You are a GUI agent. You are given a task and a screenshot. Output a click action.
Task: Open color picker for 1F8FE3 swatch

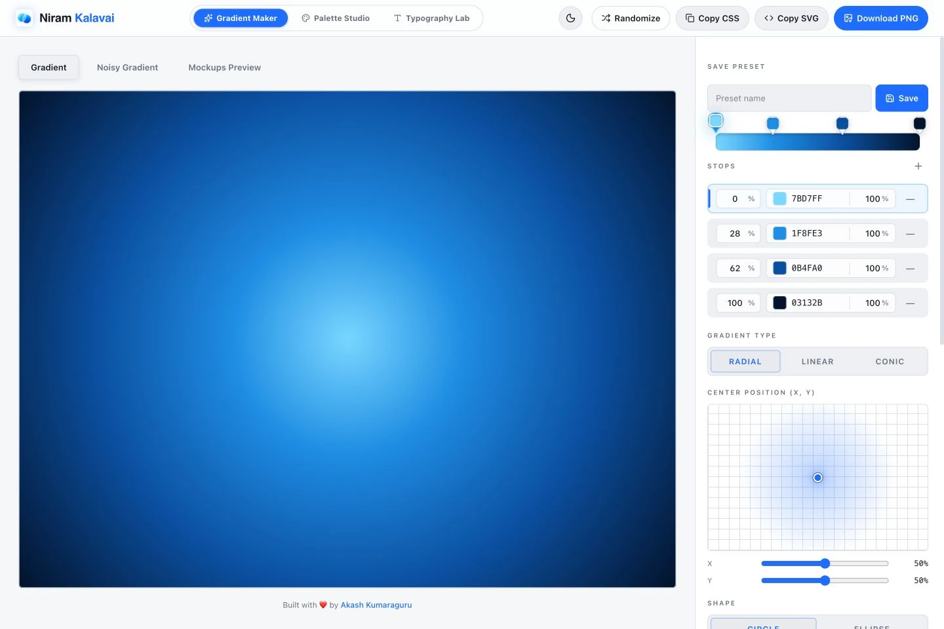pos(779,233)
